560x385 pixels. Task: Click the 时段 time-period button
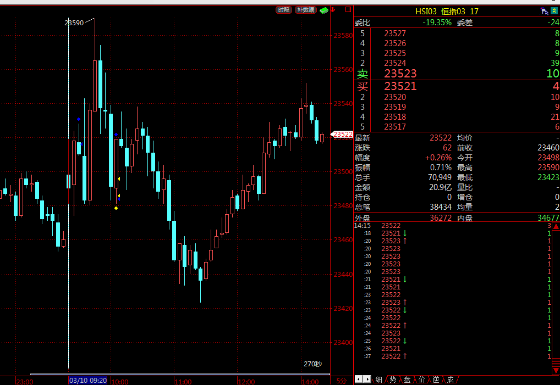click(x=284, y=10)
